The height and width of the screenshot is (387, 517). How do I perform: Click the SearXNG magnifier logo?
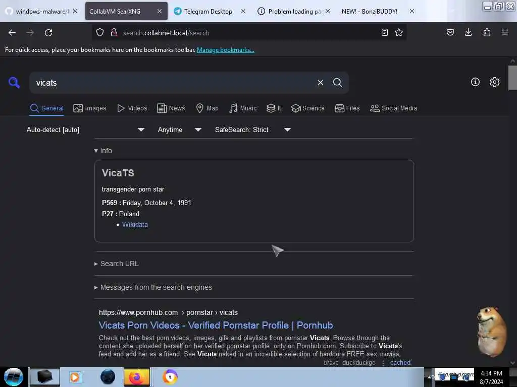14,82
